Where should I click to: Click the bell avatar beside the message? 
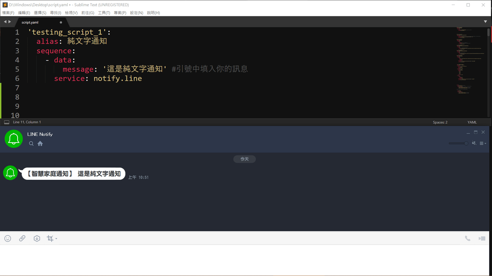10,173
